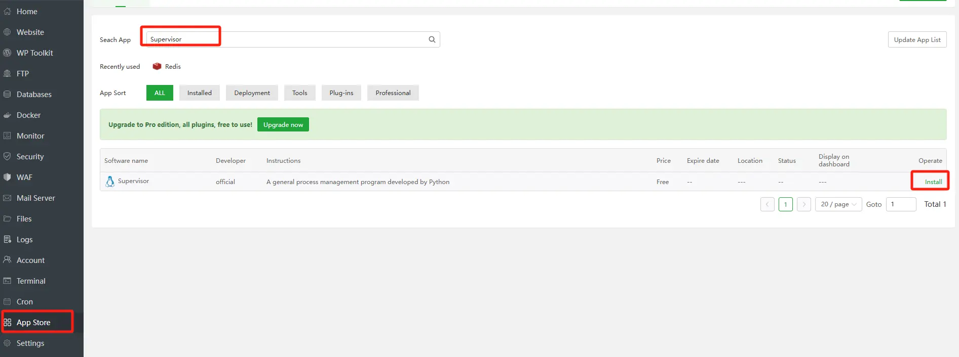Click the 'Total 1' count text
The width and height of the screenshot is (959, 357).
pos(935,204)
